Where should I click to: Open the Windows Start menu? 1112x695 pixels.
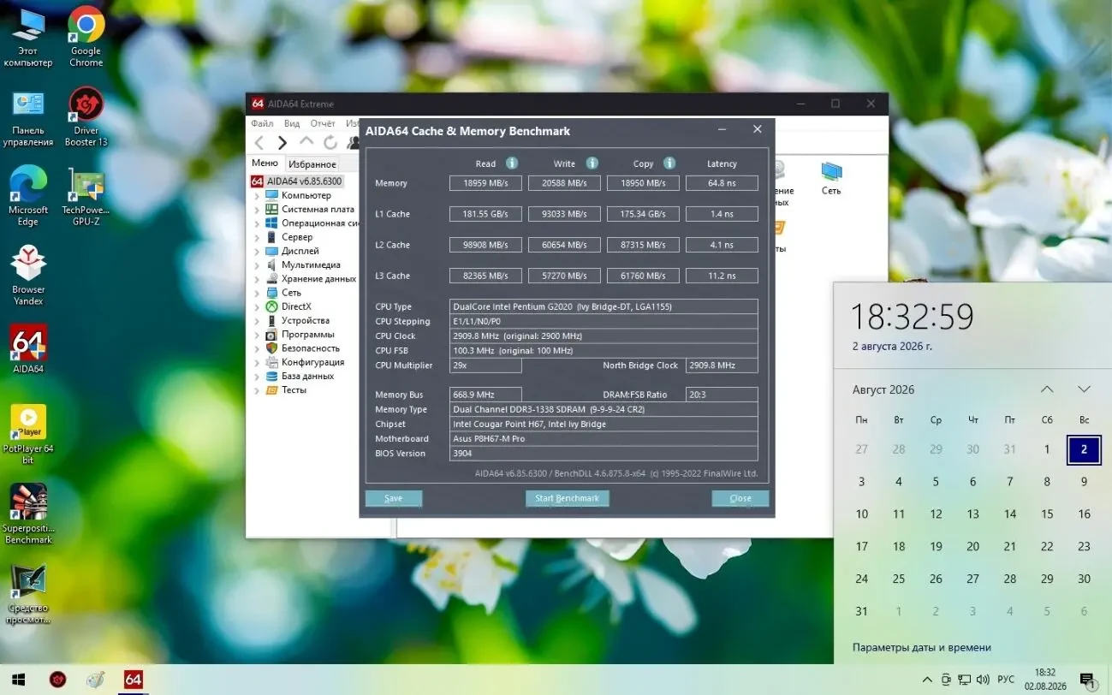(18, 680)
